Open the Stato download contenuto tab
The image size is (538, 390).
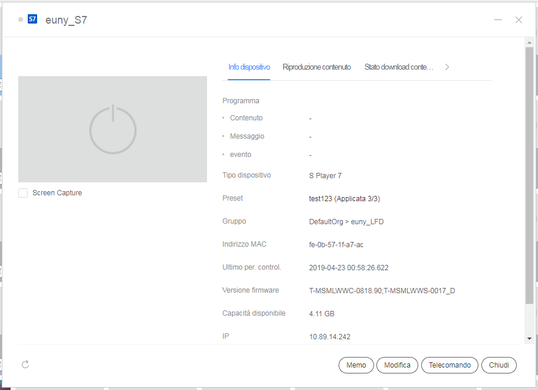[x=399, y=67]
